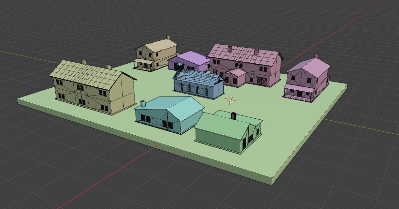The height and width of the screenshot is (209, 399).
Task: Select the teal house with a chimney
Action: coord(169,115)
